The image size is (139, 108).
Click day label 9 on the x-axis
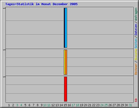[x=42, y=105]
